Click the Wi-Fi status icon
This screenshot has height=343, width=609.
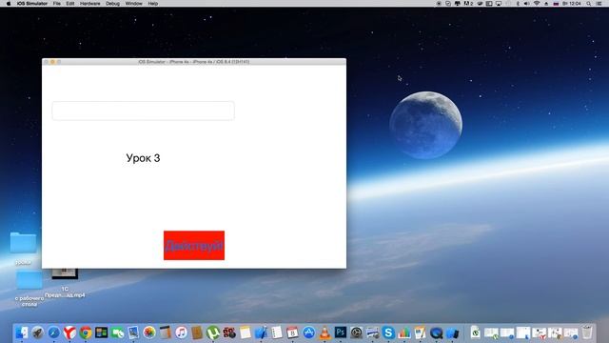537,4
